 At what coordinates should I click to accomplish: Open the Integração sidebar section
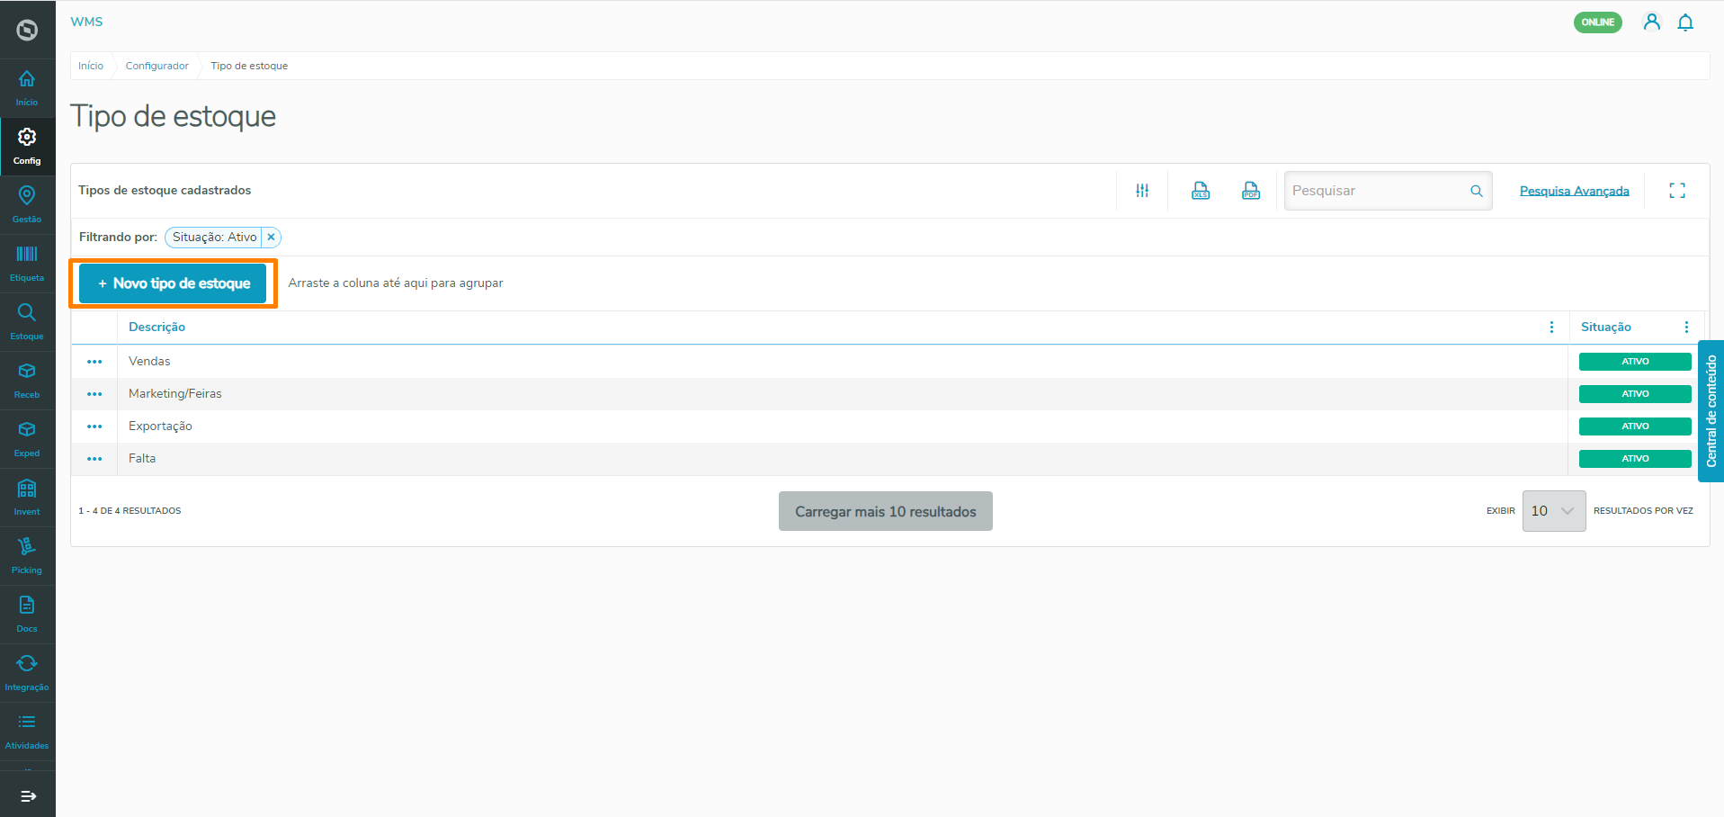(27, 673)
